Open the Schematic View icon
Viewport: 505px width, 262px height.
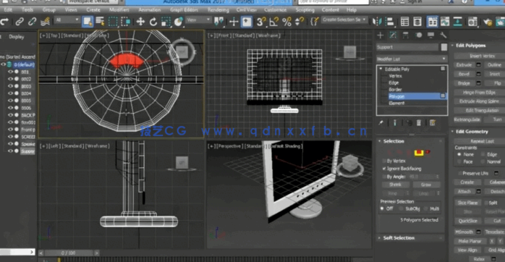[458, 22]
